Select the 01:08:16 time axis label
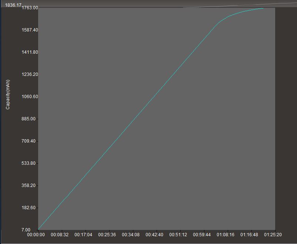 pyautogui.click(x=226, y=235)
